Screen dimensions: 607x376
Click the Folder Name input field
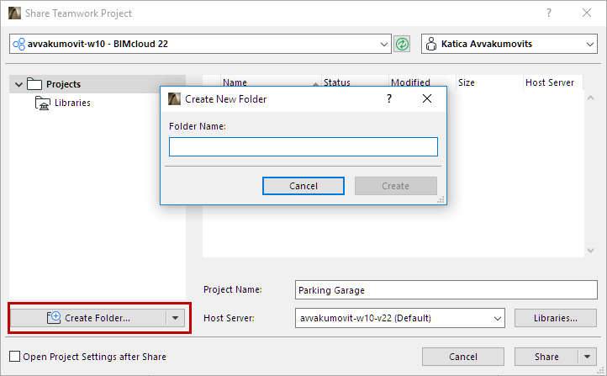tap(303, 146)
